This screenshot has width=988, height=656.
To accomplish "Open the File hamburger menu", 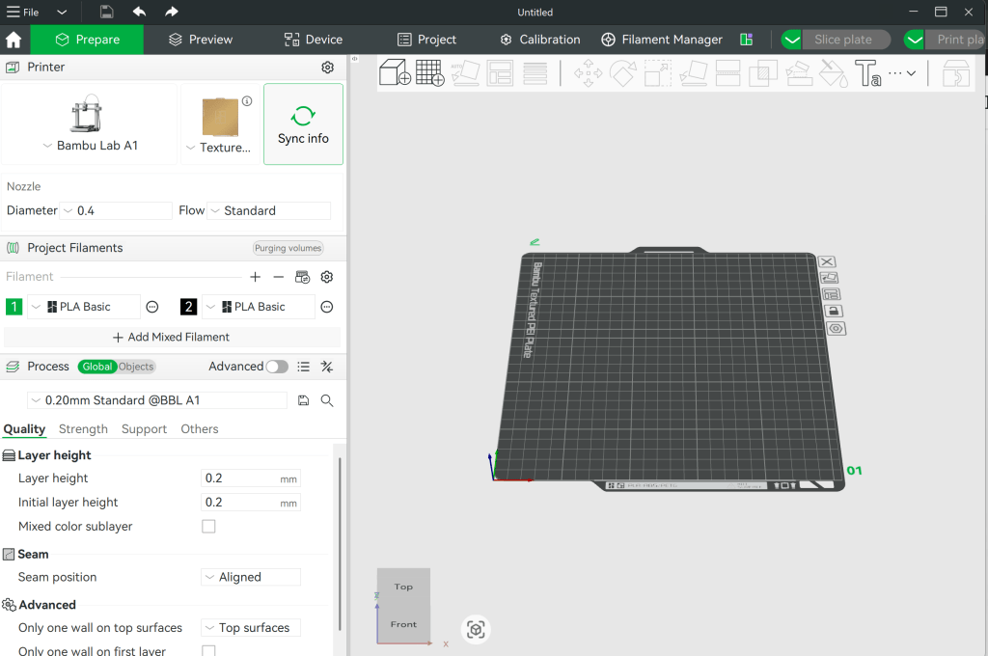I will click(22, 12).
